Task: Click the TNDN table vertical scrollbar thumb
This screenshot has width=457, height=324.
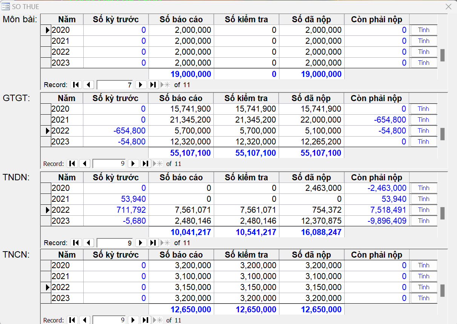Action: tap(442, 213)
